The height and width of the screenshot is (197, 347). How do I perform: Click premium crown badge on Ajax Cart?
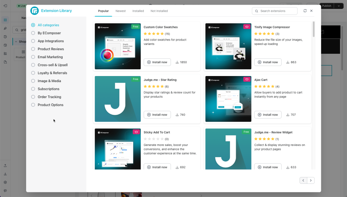click(247, 79)
